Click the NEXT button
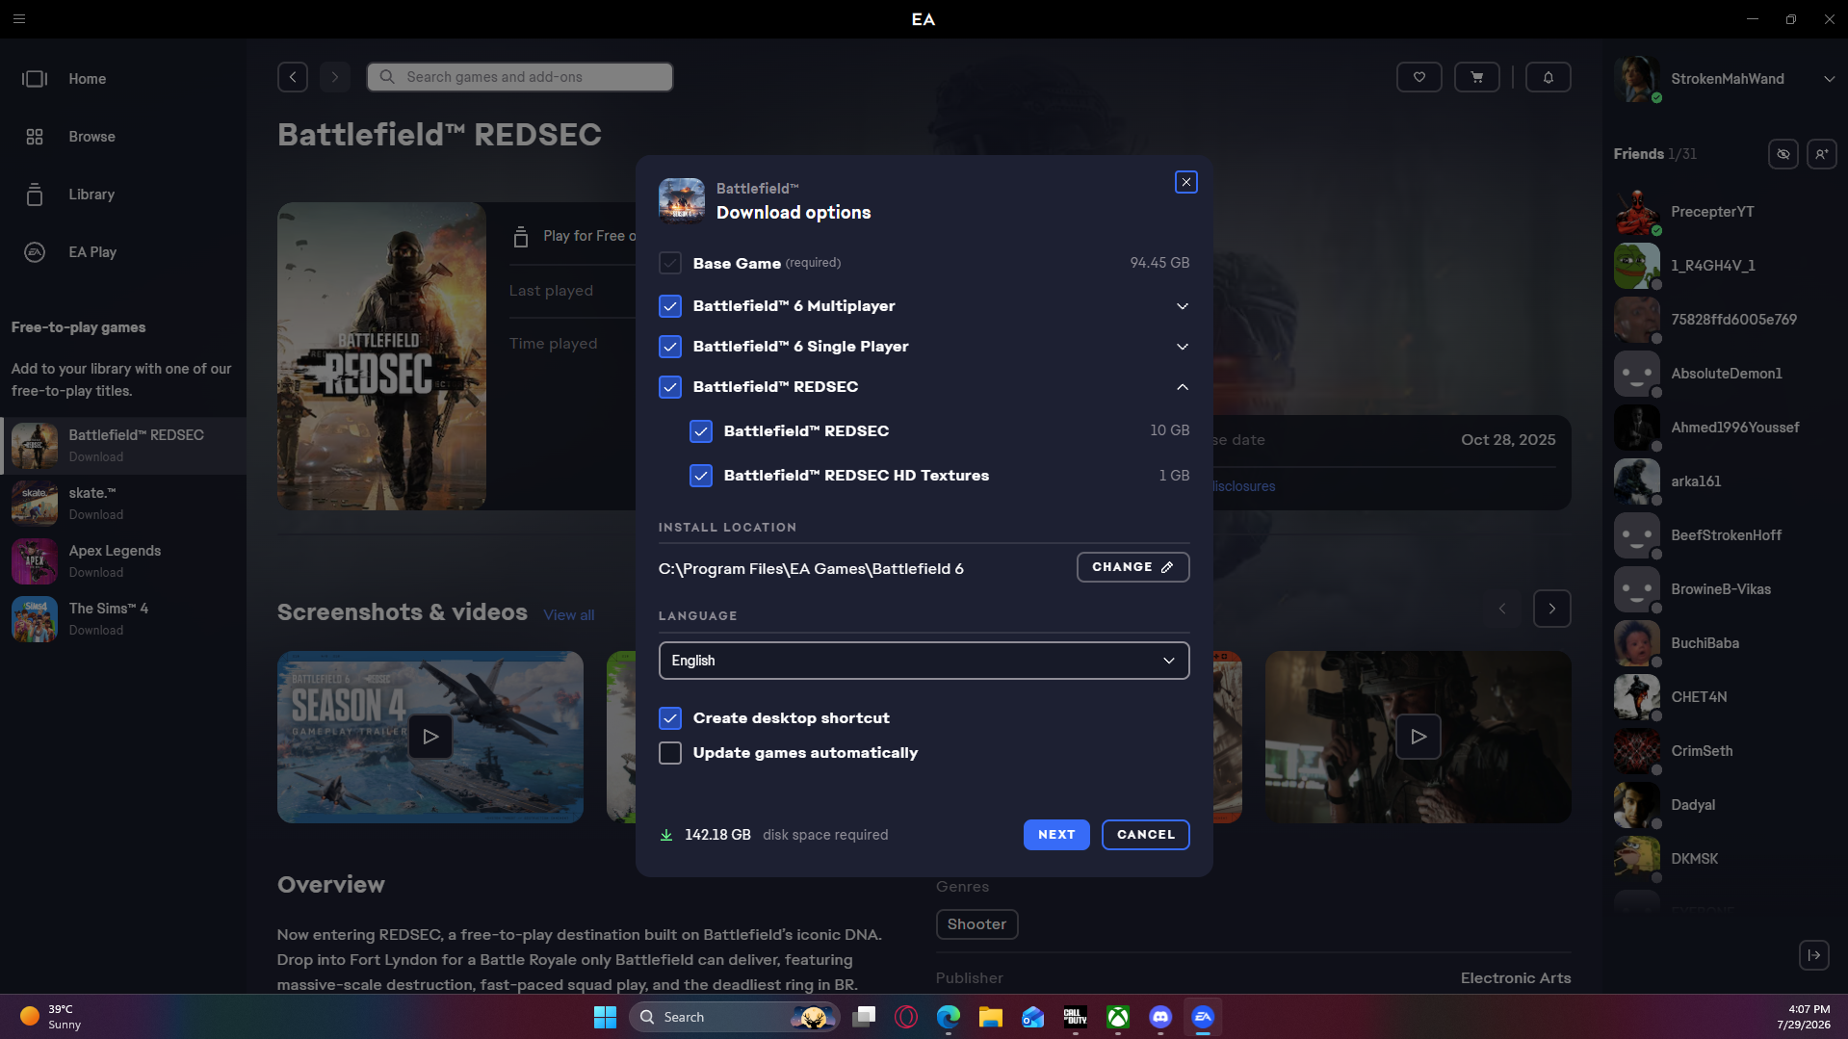 tap(1056, 835)
